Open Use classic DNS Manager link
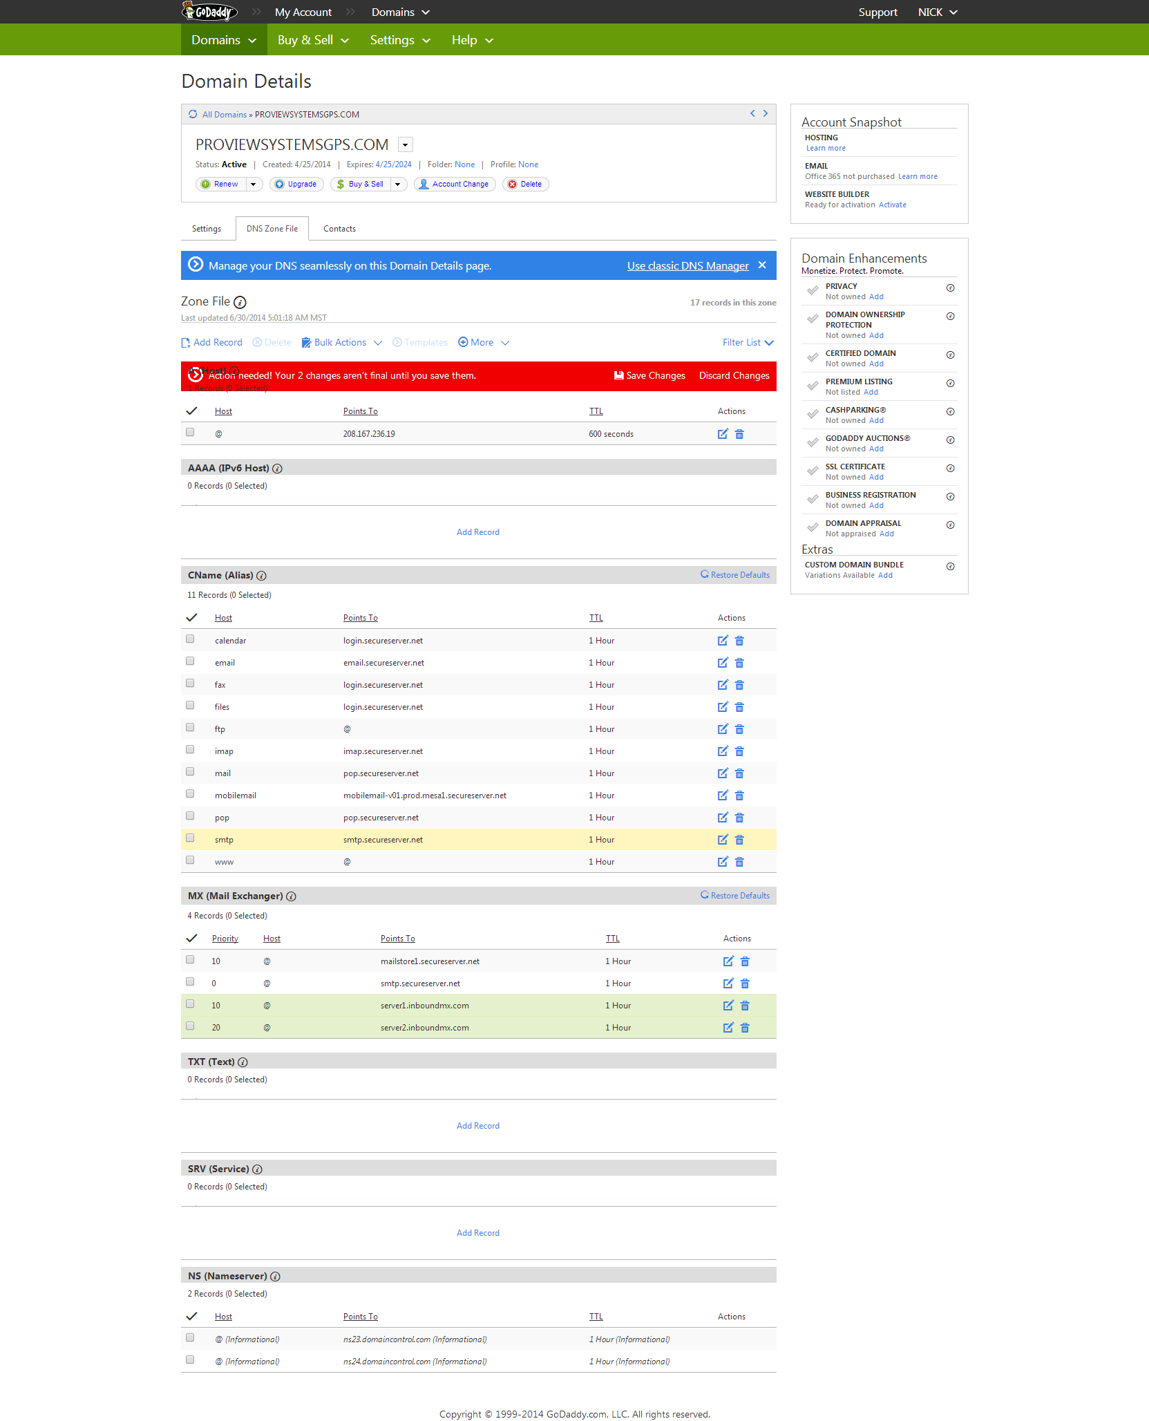The width and height of the screenshot is (1149, 1421). (x=687, y=266)
